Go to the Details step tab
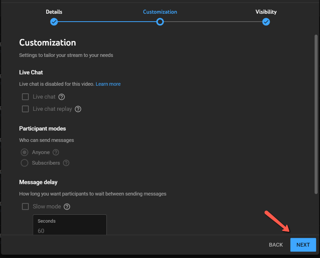The height and width of the screenshot is (258, 320). coord(54,12)
